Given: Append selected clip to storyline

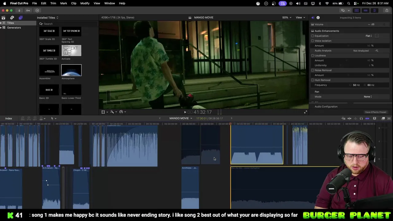Looking at the screenshot, I should [x=35, y=118].
